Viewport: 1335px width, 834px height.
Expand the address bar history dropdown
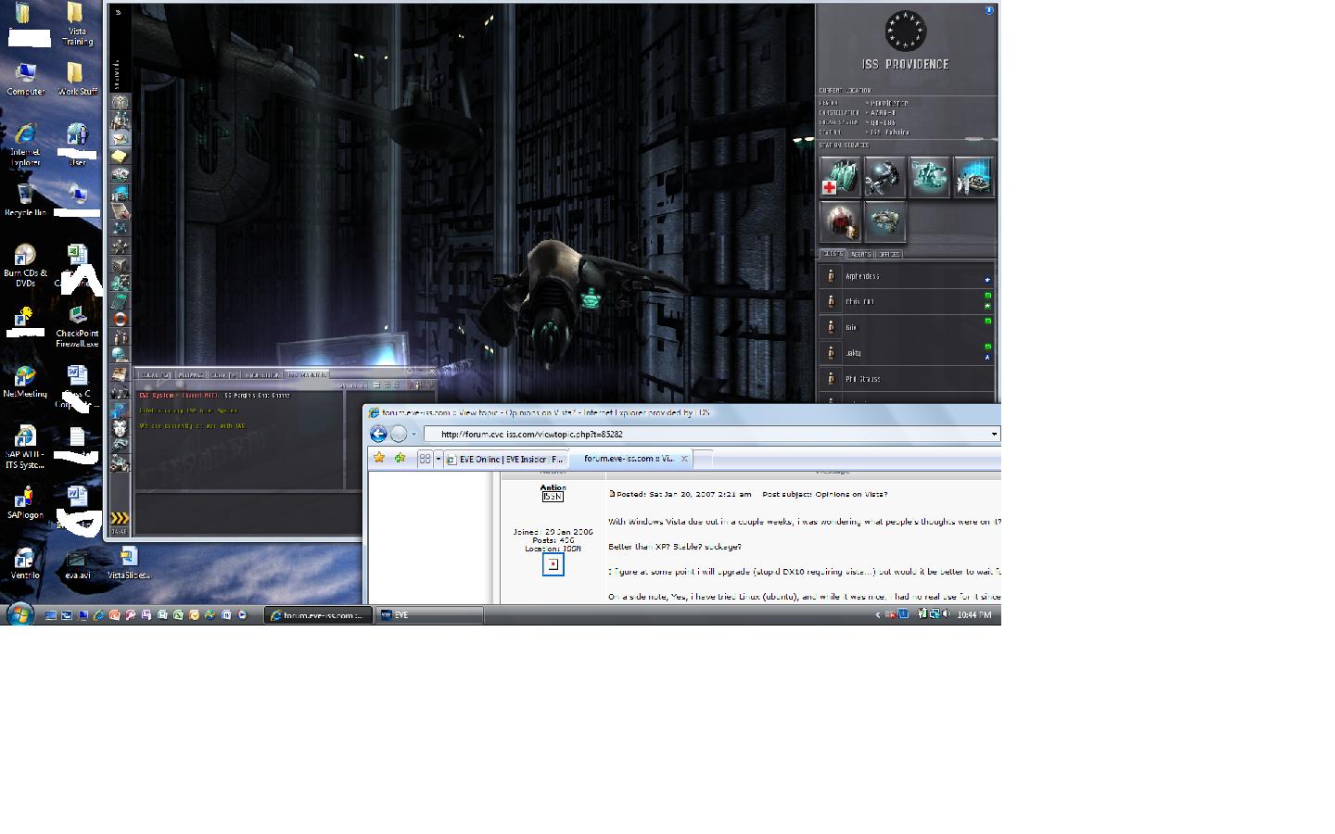994,434
